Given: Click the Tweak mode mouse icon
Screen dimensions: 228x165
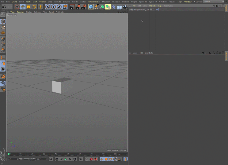Looking at the screenshot, I should point(3,63).
